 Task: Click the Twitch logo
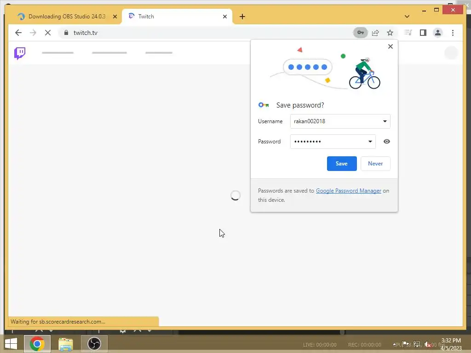20,53
